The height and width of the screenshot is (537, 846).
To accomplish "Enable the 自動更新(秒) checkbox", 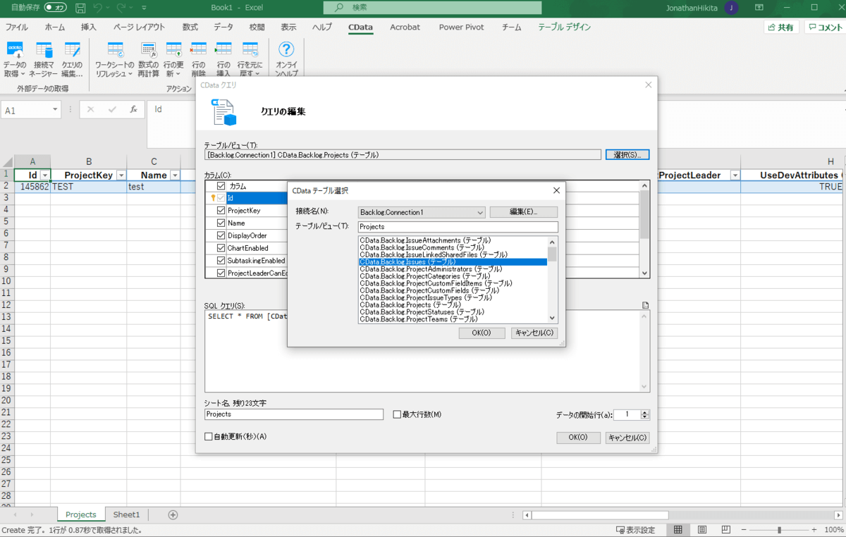I will click(x=209, y=437).
